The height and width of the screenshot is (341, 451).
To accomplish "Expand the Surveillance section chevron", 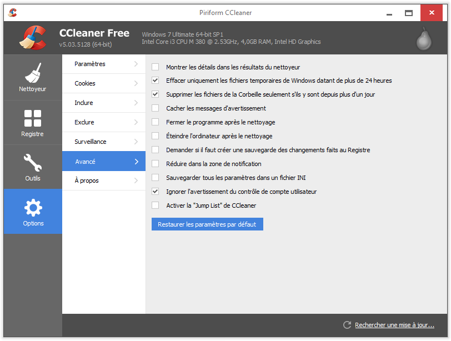I will (136, 142).
